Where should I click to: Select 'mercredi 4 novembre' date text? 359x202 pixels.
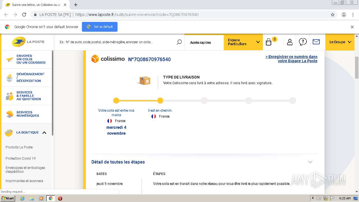(116, 130)
